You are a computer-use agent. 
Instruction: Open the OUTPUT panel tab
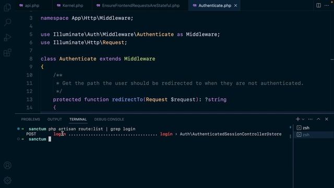(54, 120)
